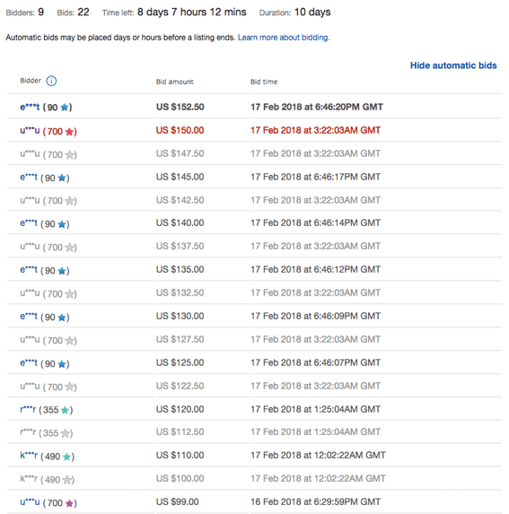
Task: Select the grey r***r name in the US $112.50 row
Action: 28,432
